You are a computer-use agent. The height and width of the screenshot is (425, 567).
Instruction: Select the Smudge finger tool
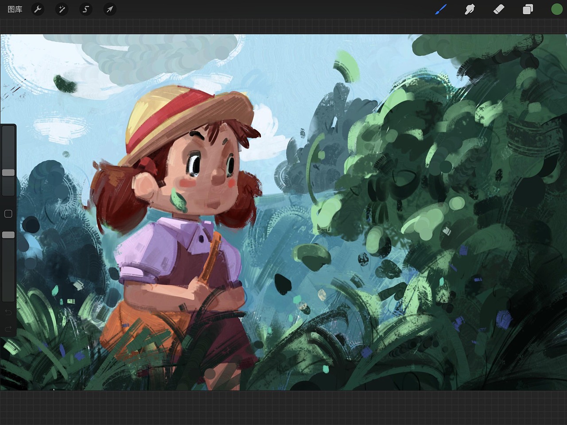point(470,9)
